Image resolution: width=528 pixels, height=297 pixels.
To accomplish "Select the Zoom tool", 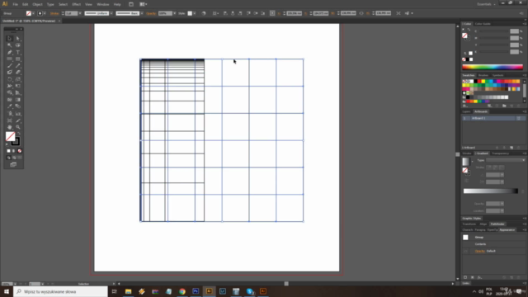I will (18, 127).
